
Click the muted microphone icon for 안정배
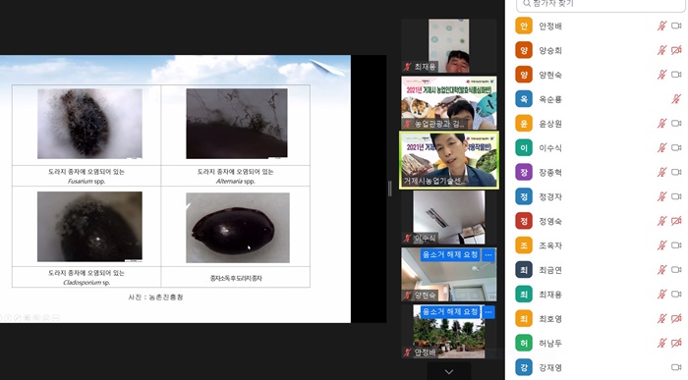click(661, 26)
